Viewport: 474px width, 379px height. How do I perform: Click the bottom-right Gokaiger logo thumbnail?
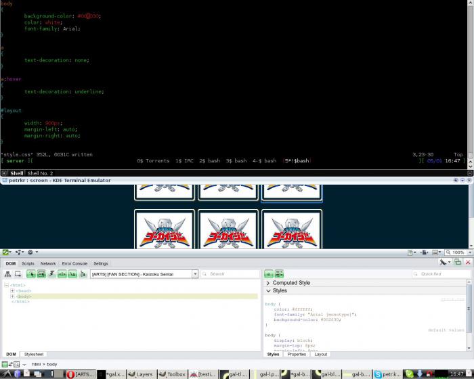[292, 229]
